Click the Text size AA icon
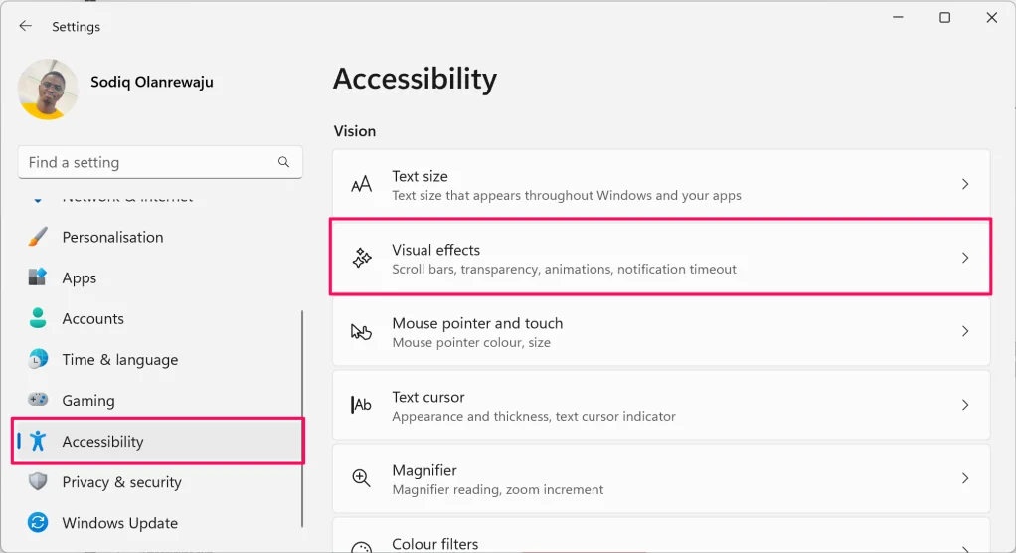This screenshot has width=1016, height=553. pos(362,185)
